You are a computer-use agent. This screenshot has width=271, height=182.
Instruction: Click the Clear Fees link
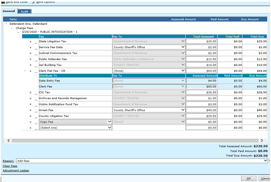pyautogui.click(x=10, y=166)
